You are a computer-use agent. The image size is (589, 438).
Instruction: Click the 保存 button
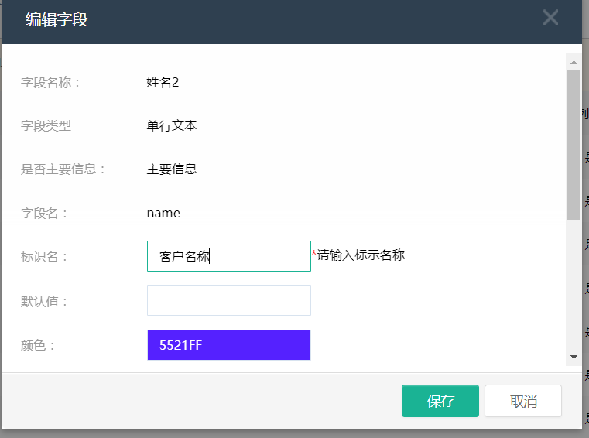point(440,401)
